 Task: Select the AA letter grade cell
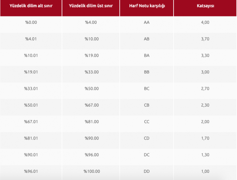(147, 24)
